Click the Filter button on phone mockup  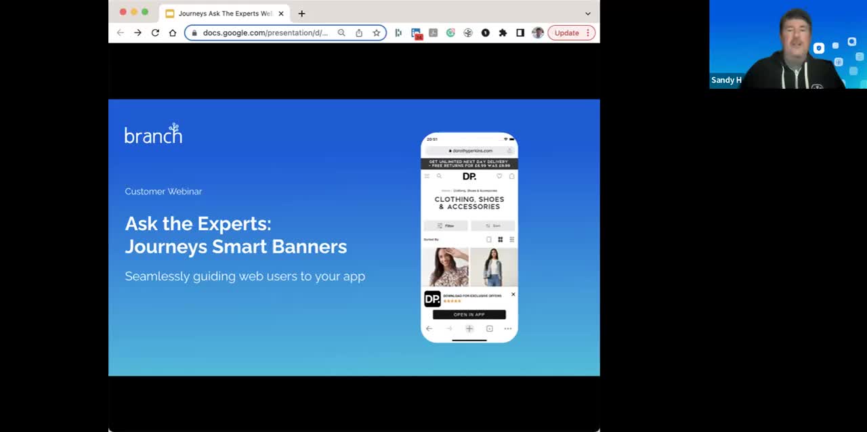point(446,225)
